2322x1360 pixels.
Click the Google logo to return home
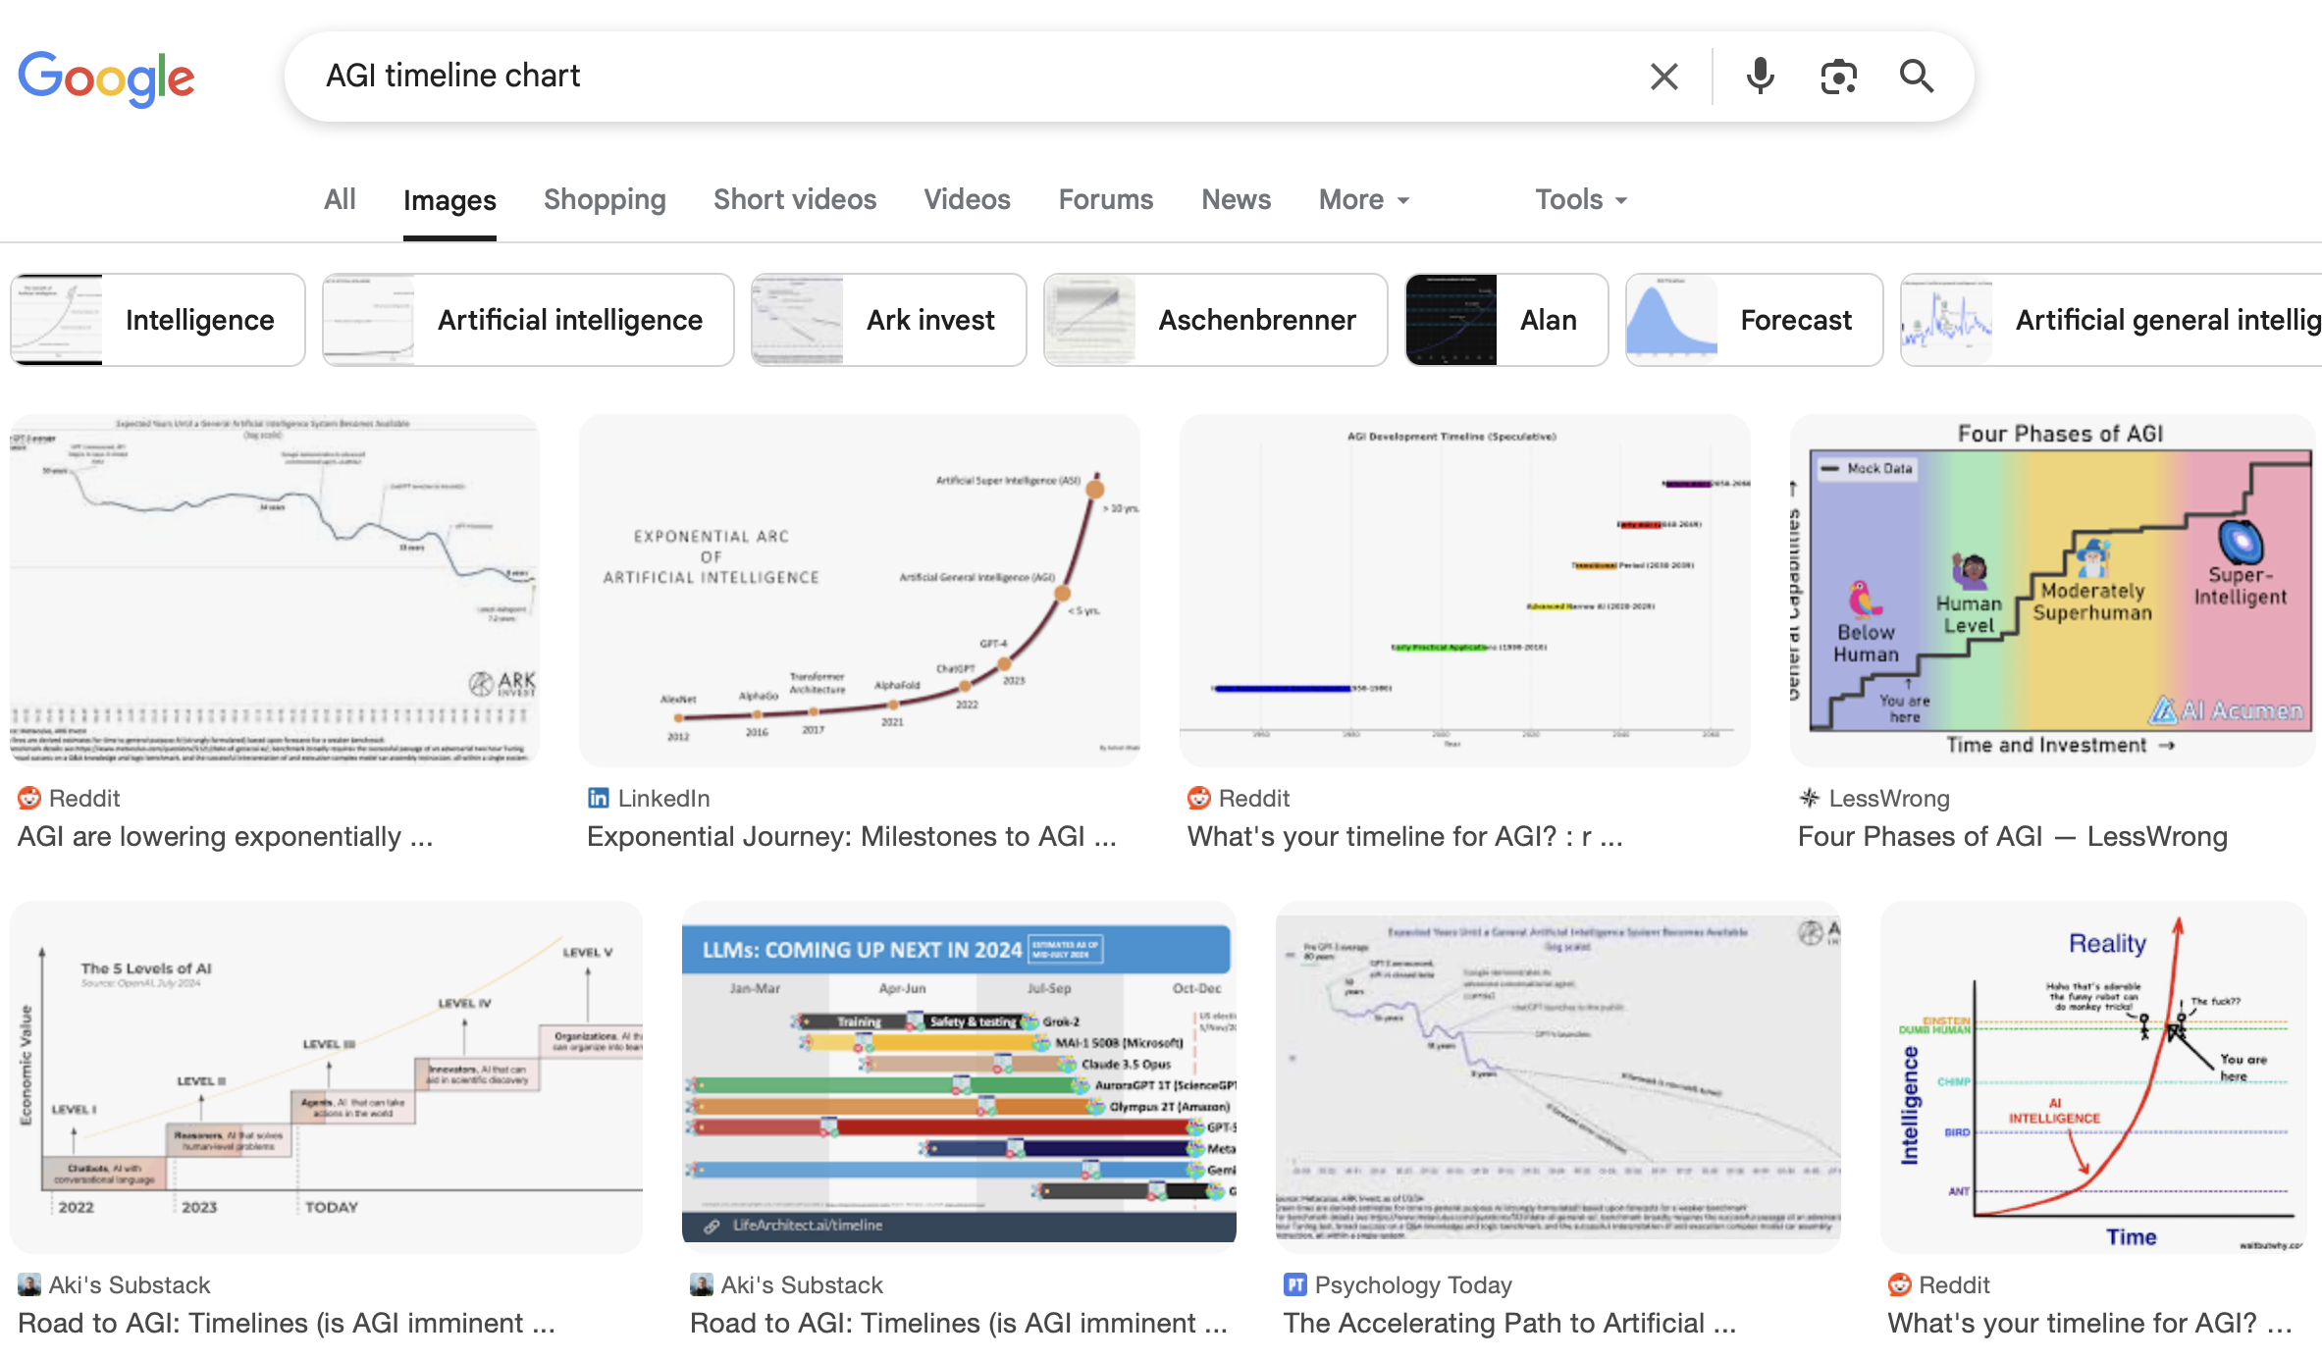coord(105,78)
